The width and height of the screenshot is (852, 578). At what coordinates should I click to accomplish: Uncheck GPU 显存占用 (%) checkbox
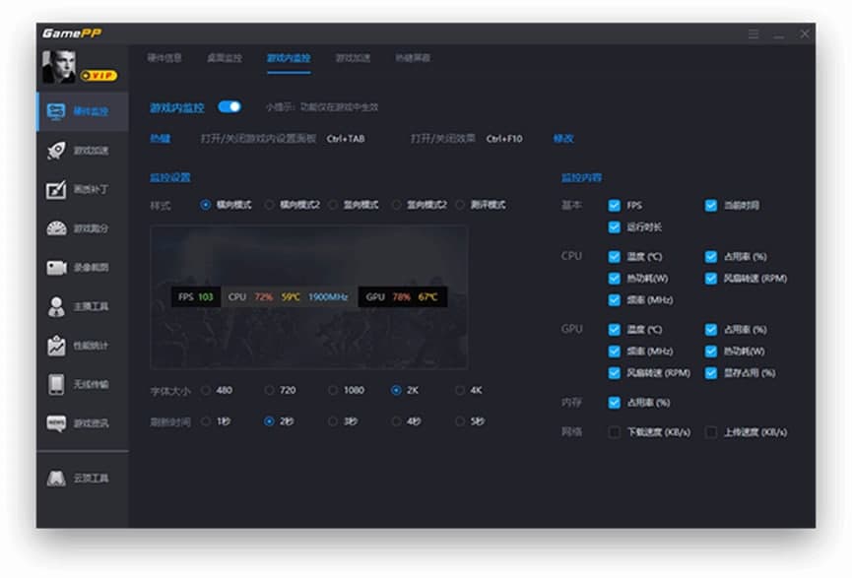711,372
